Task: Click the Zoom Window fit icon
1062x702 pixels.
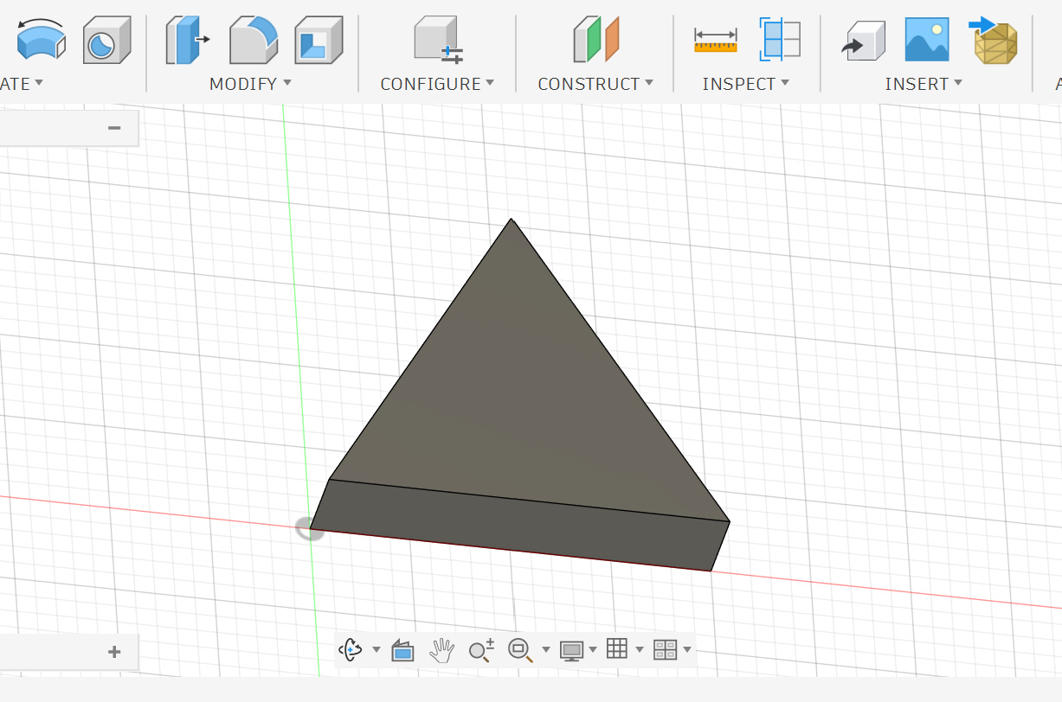Action: coord(520,650)
